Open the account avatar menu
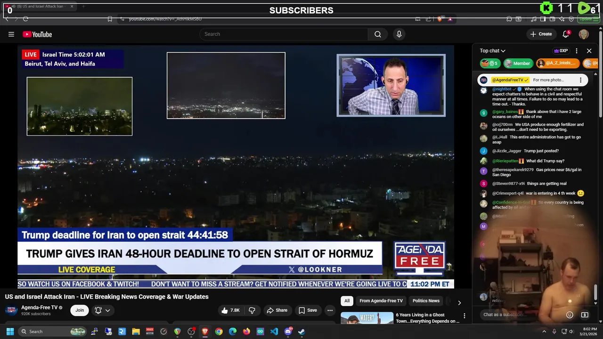The height and width of the screenshot is (339, 603). tap(584, 34)
